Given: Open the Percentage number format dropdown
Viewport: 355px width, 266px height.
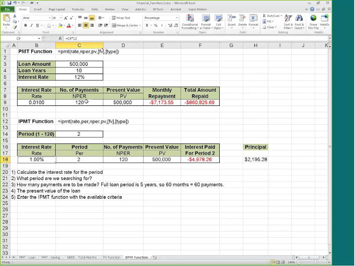Looking at the screenshot, I should click(x=176, y=18).
